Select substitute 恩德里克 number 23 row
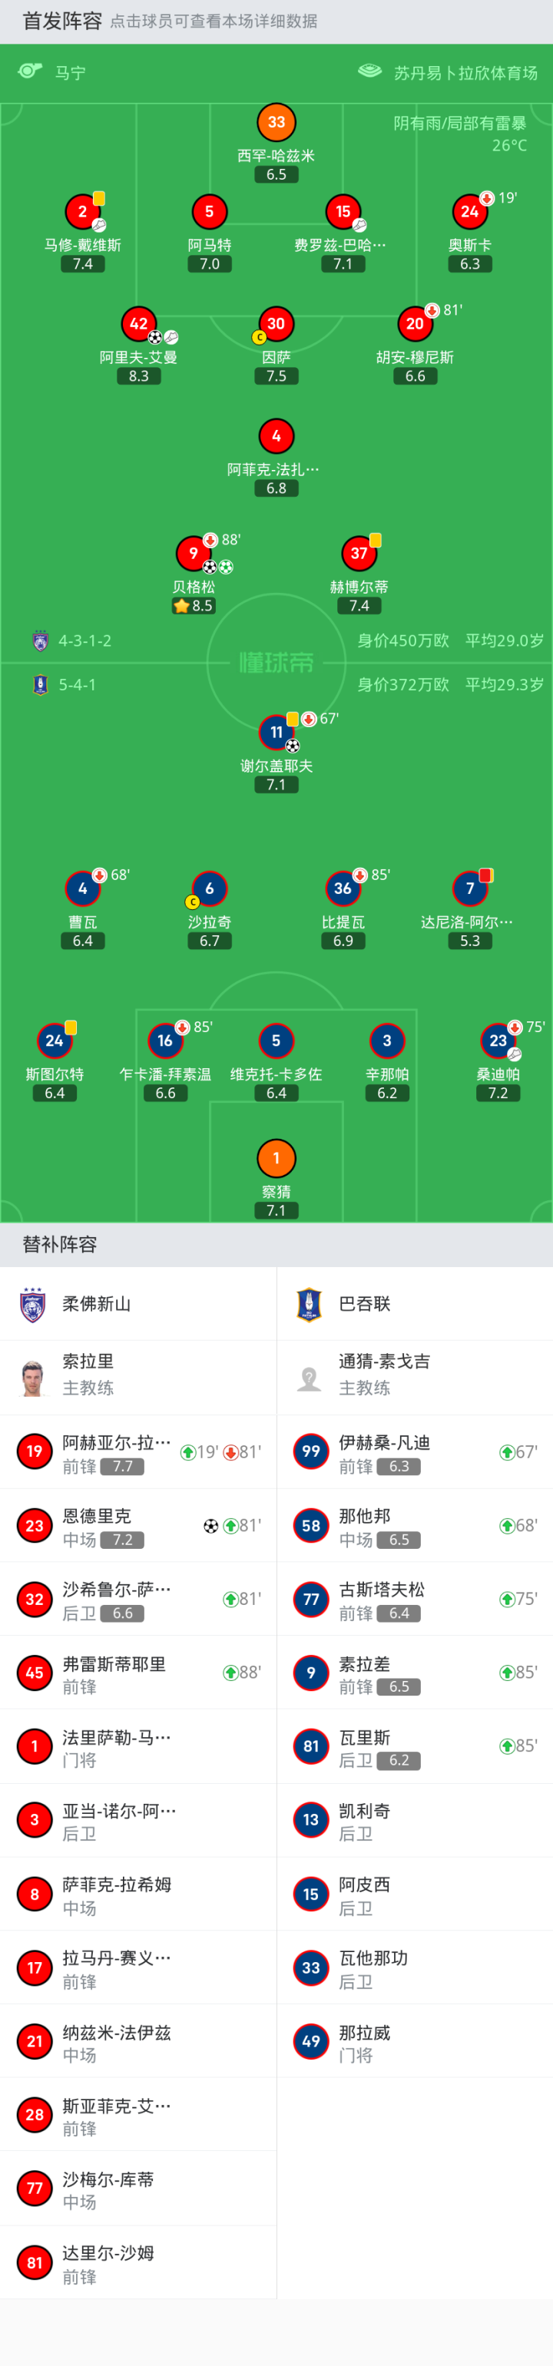 [x=137, y=1526]
